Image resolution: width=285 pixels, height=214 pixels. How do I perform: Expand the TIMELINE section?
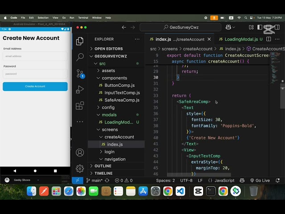pyautogui.click(x=116, y=173)
